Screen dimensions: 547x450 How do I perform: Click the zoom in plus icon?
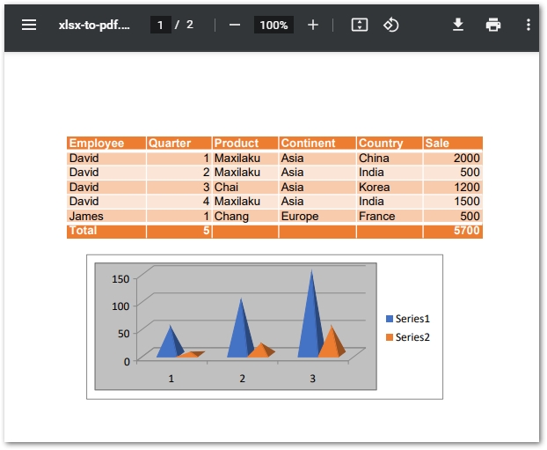pyautogui.click(x=313, y=25)
